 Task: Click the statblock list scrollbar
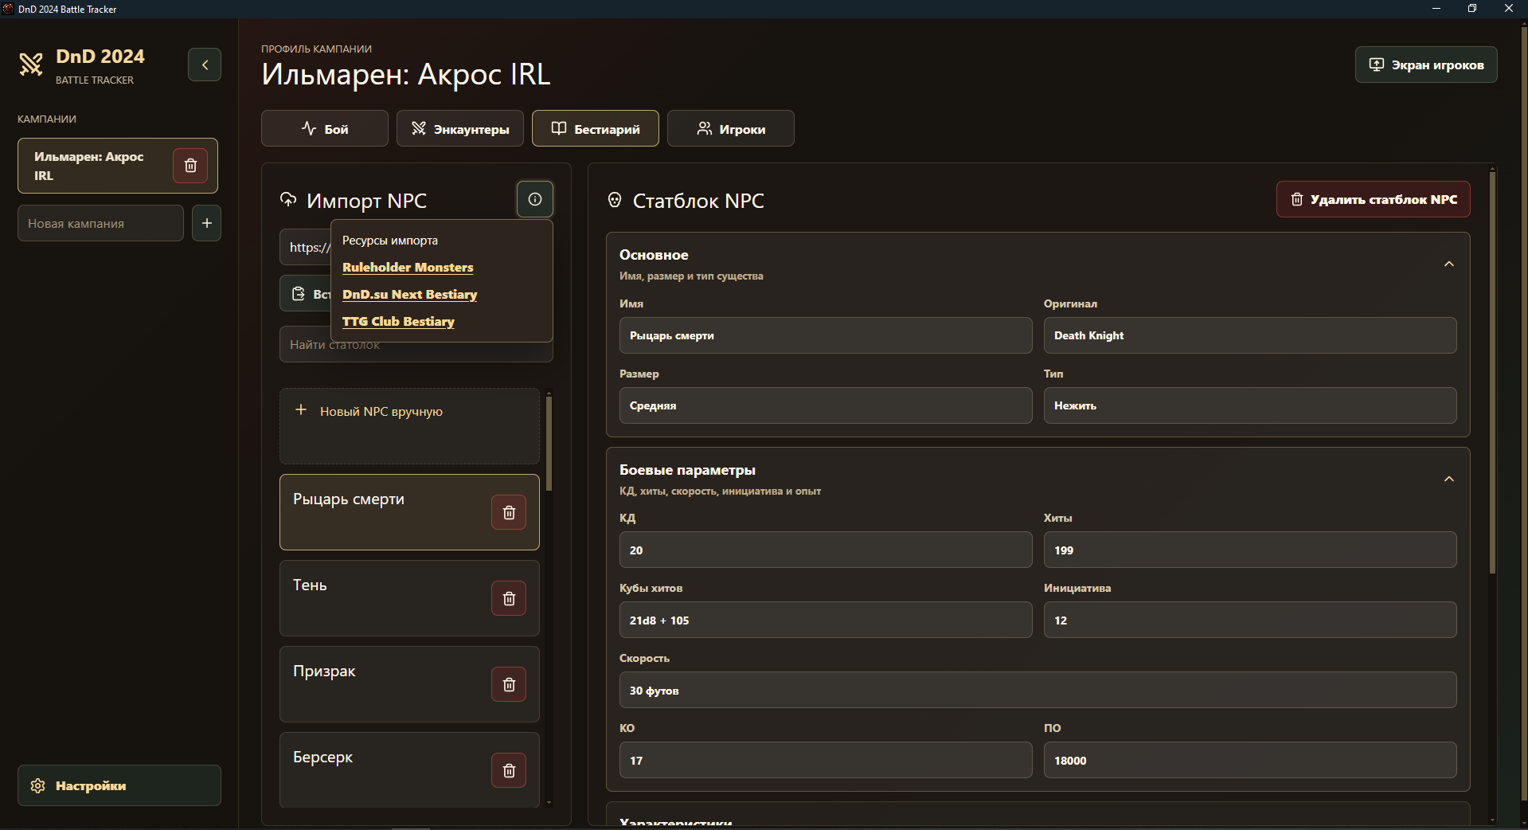(549, 443)
